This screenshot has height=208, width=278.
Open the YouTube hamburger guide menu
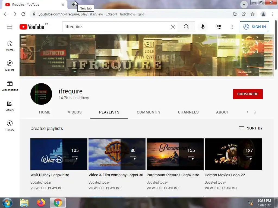point(10,27)
